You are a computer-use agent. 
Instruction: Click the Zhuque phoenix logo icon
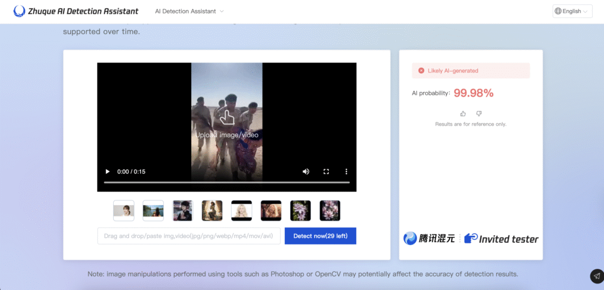click(19, 11)
